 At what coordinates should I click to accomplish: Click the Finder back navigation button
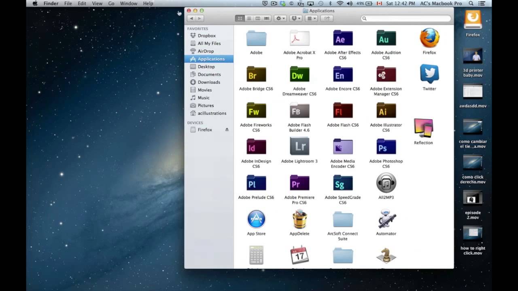click(191, 18)
